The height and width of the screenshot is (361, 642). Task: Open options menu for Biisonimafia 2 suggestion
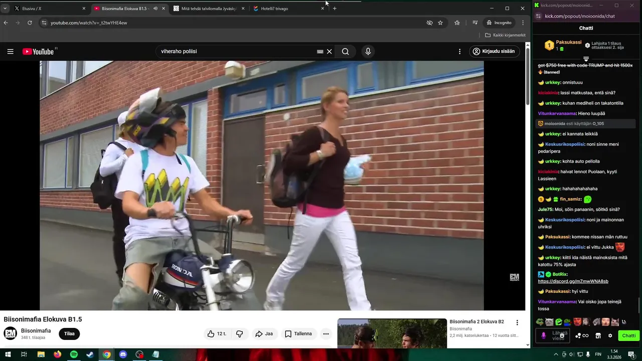click(x=517, y=322)
